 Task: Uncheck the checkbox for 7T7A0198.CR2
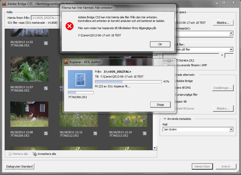tap(46, 43)
